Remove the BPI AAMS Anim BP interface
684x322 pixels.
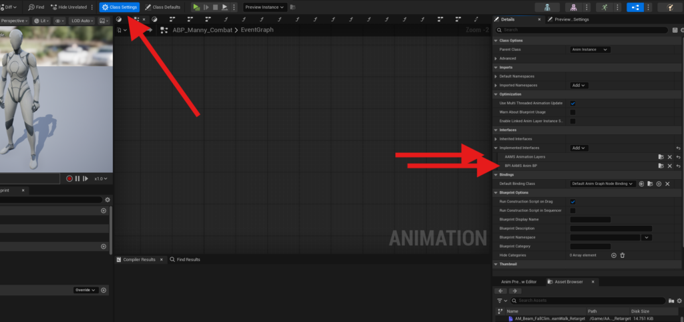pos(669,166)
